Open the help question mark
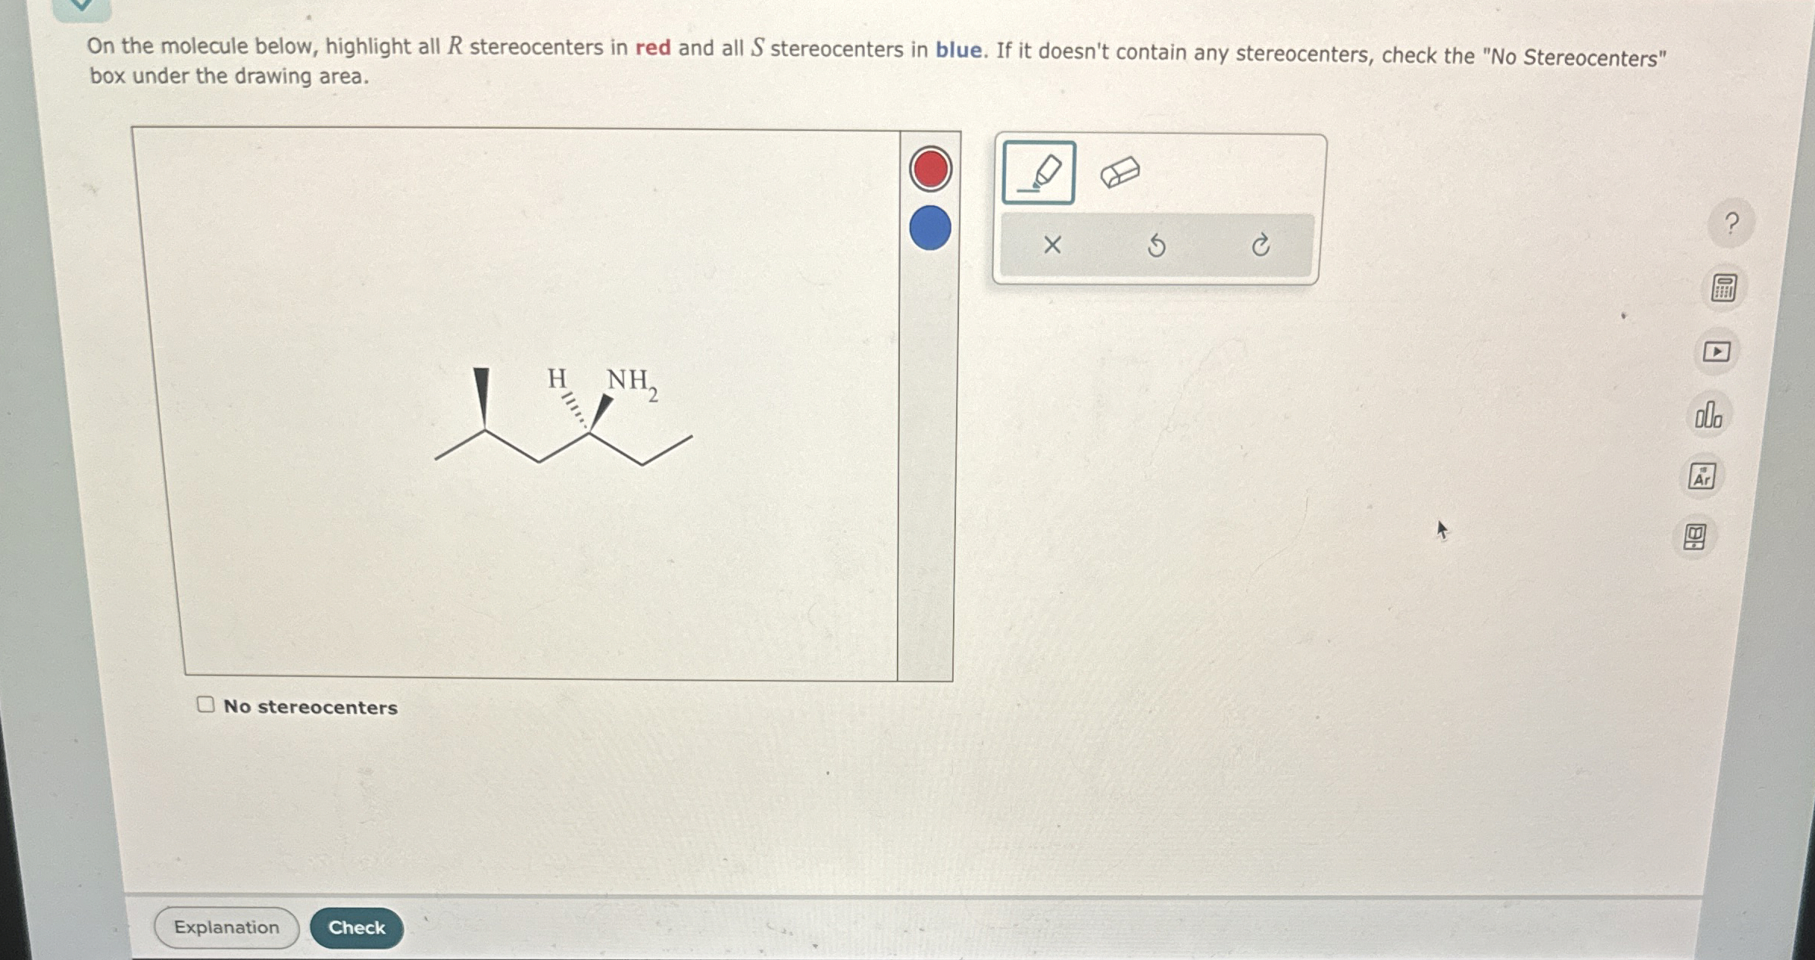Viewport: 1815px width, 960px height. (1731, 223)
